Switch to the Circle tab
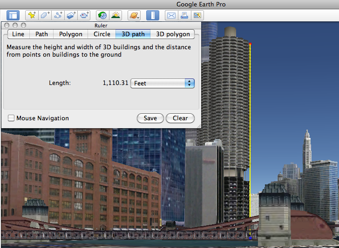The height and width of the screenshot is (248, 339). (102, 34)
